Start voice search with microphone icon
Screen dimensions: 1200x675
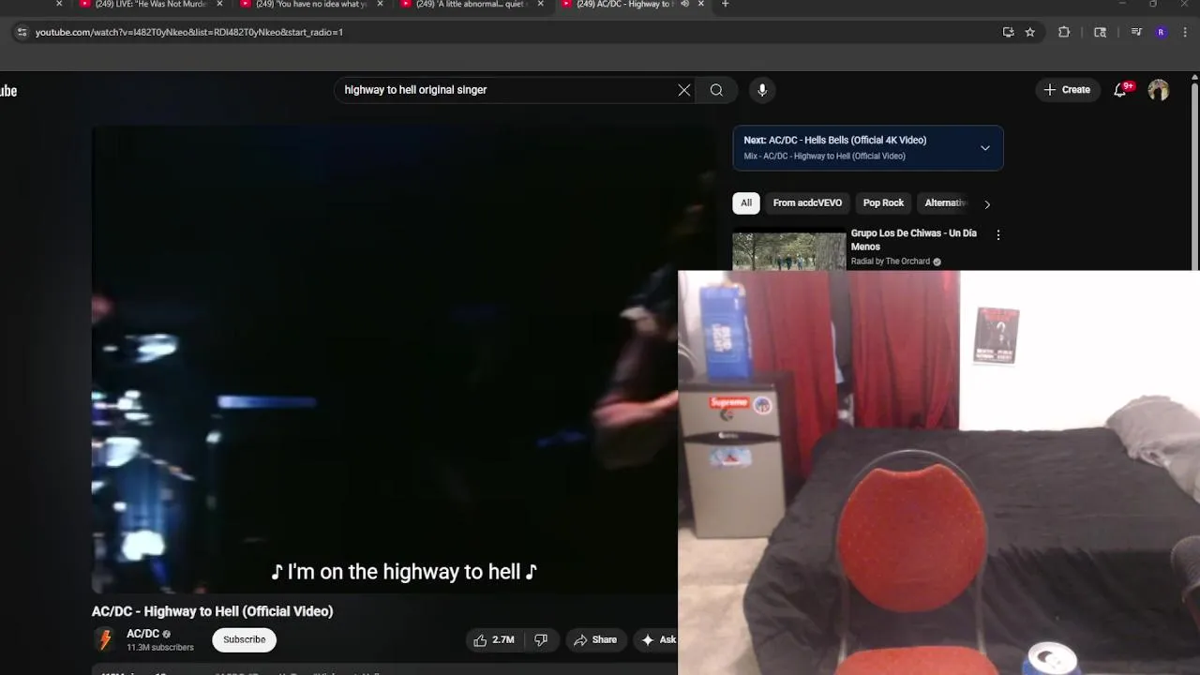pos(762,90)
